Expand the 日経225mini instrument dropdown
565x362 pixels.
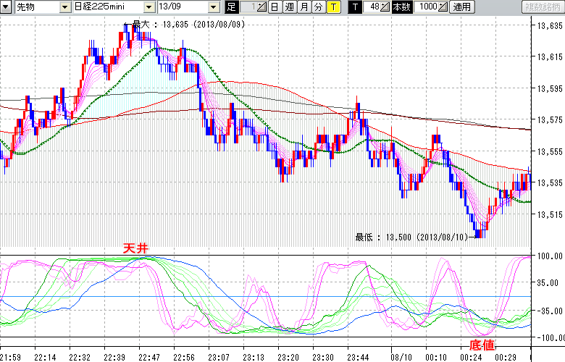click(148, 7)
